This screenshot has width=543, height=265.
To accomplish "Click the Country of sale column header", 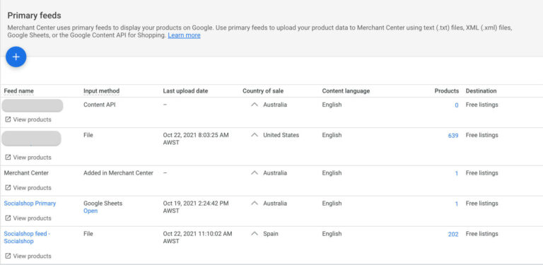I will point(263,91).
